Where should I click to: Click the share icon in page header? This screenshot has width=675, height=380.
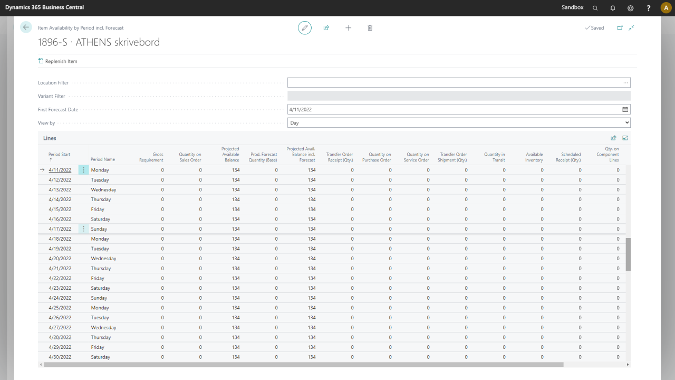point(326,28)
